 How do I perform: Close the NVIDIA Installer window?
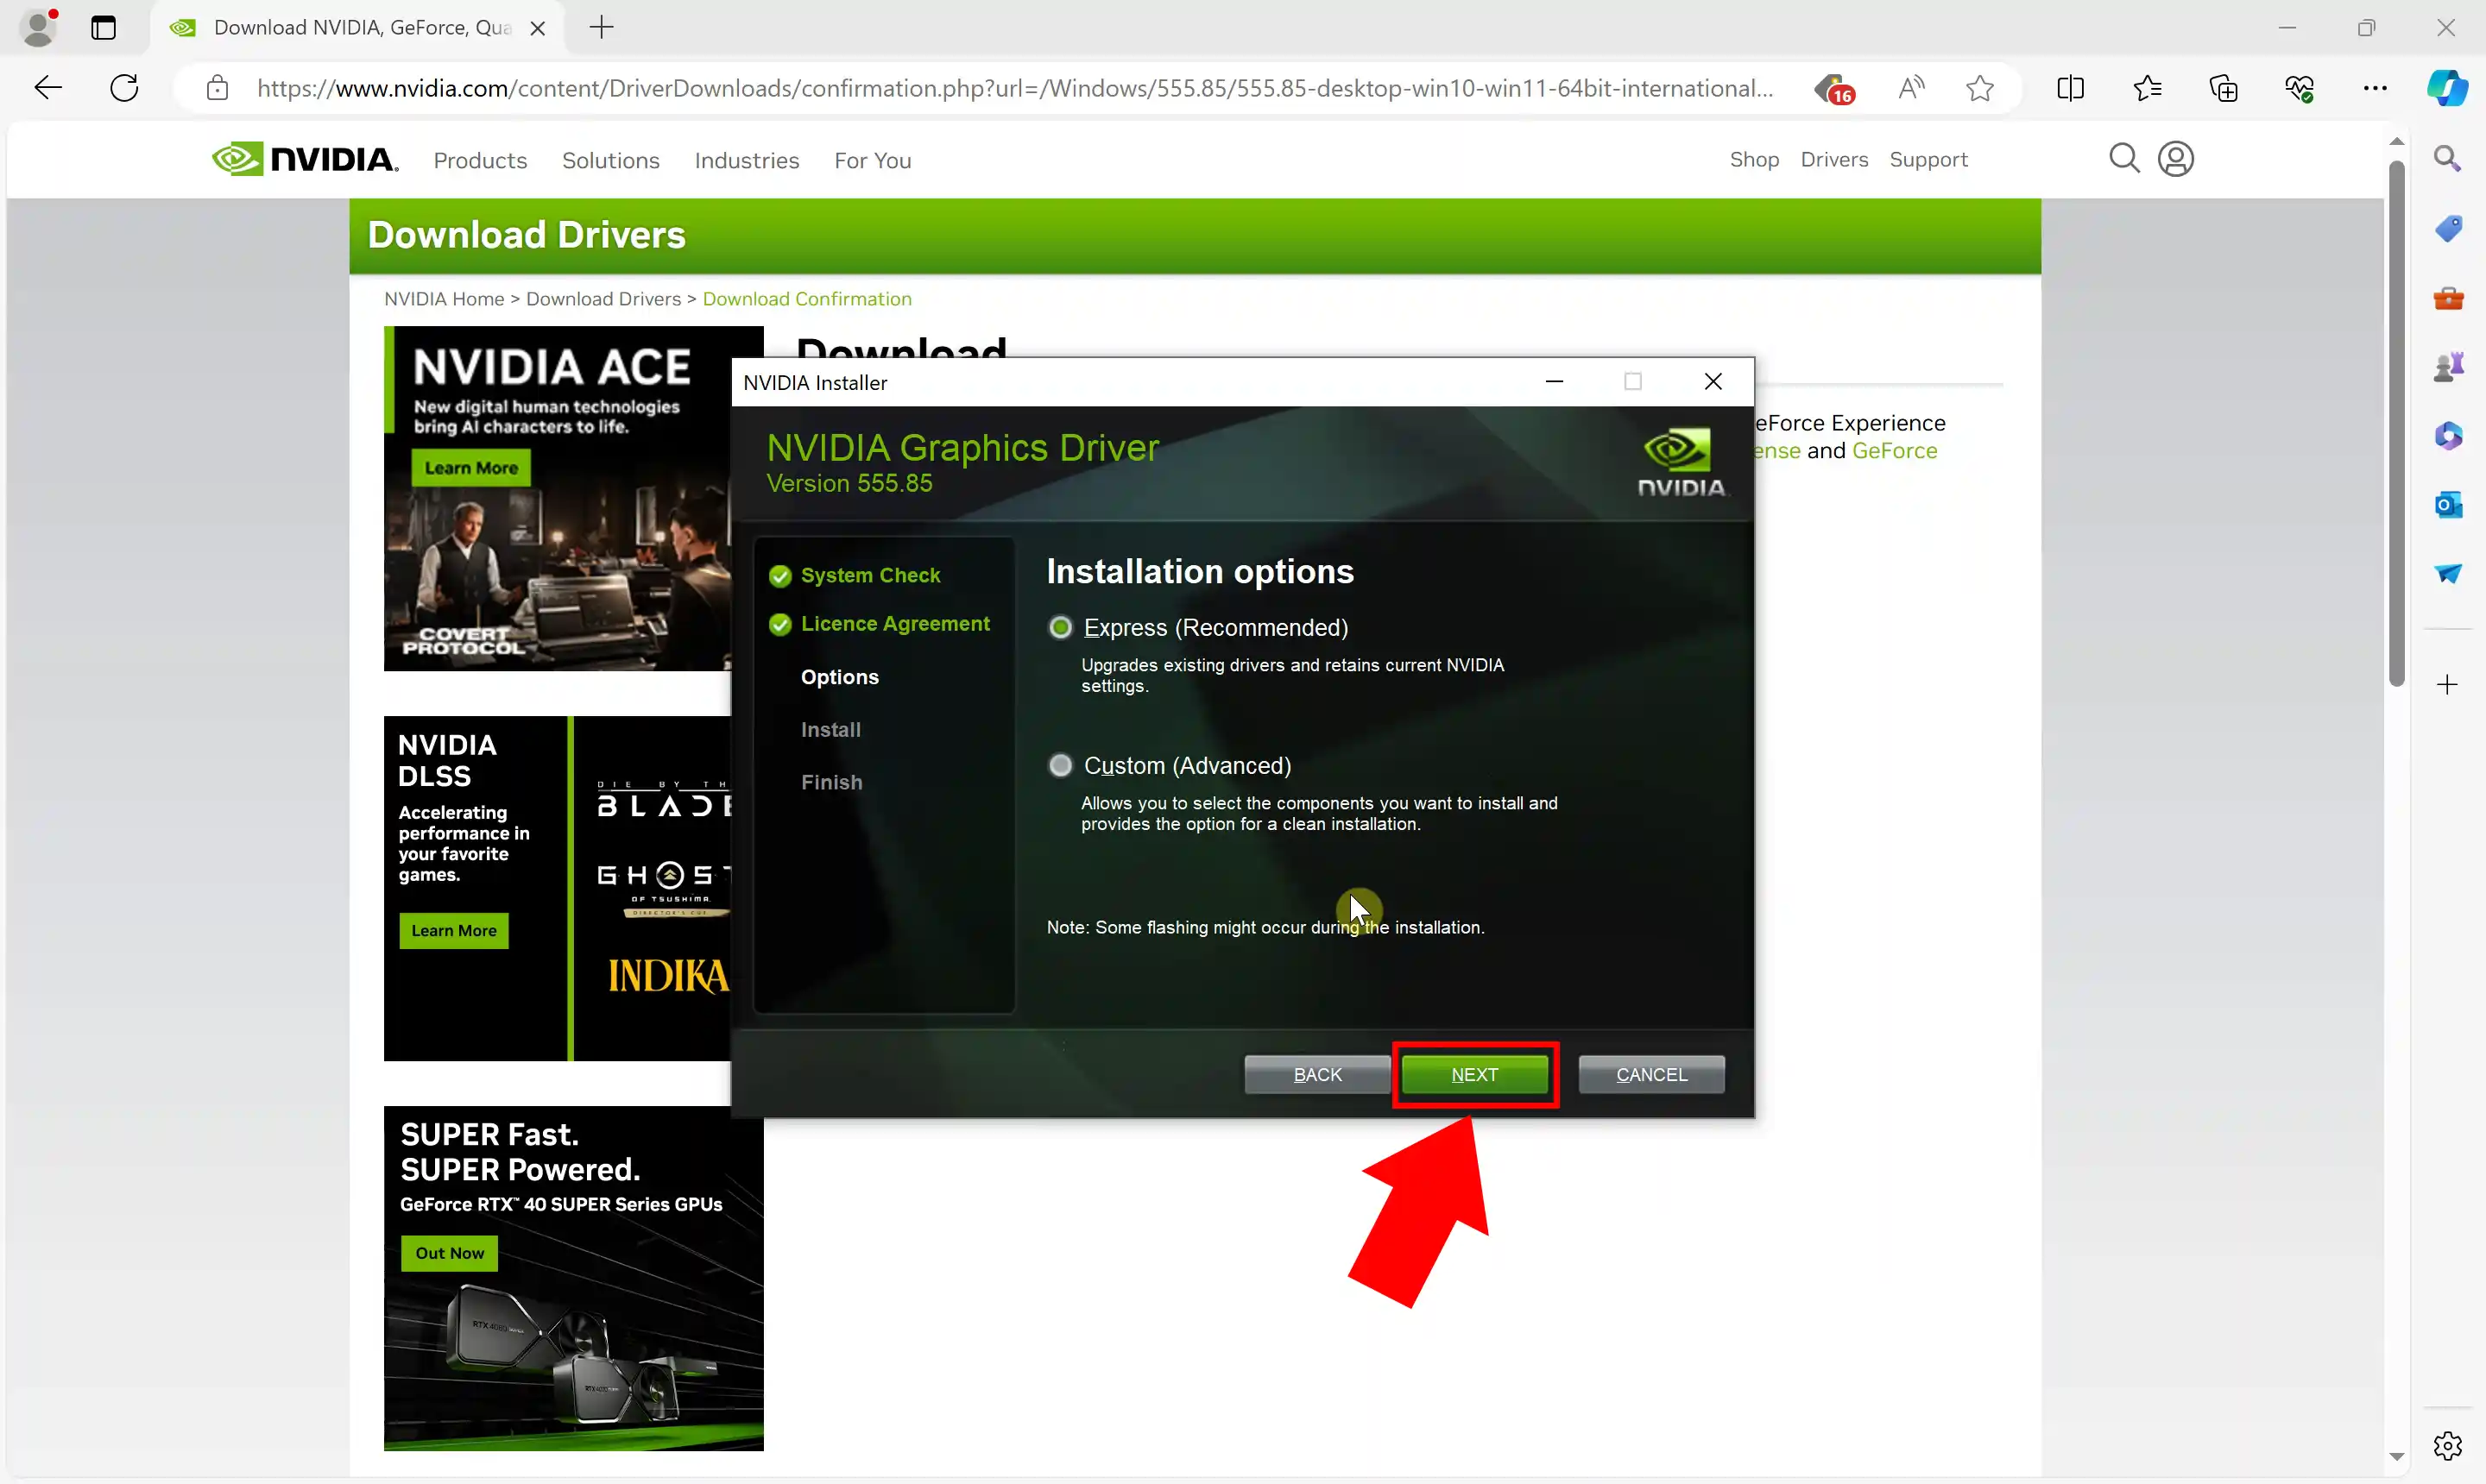click(1713, 382)
